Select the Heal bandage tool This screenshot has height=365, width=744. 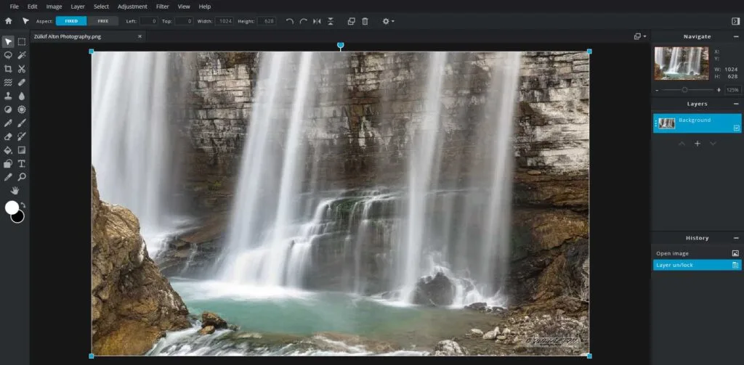(x=22, y=83)
